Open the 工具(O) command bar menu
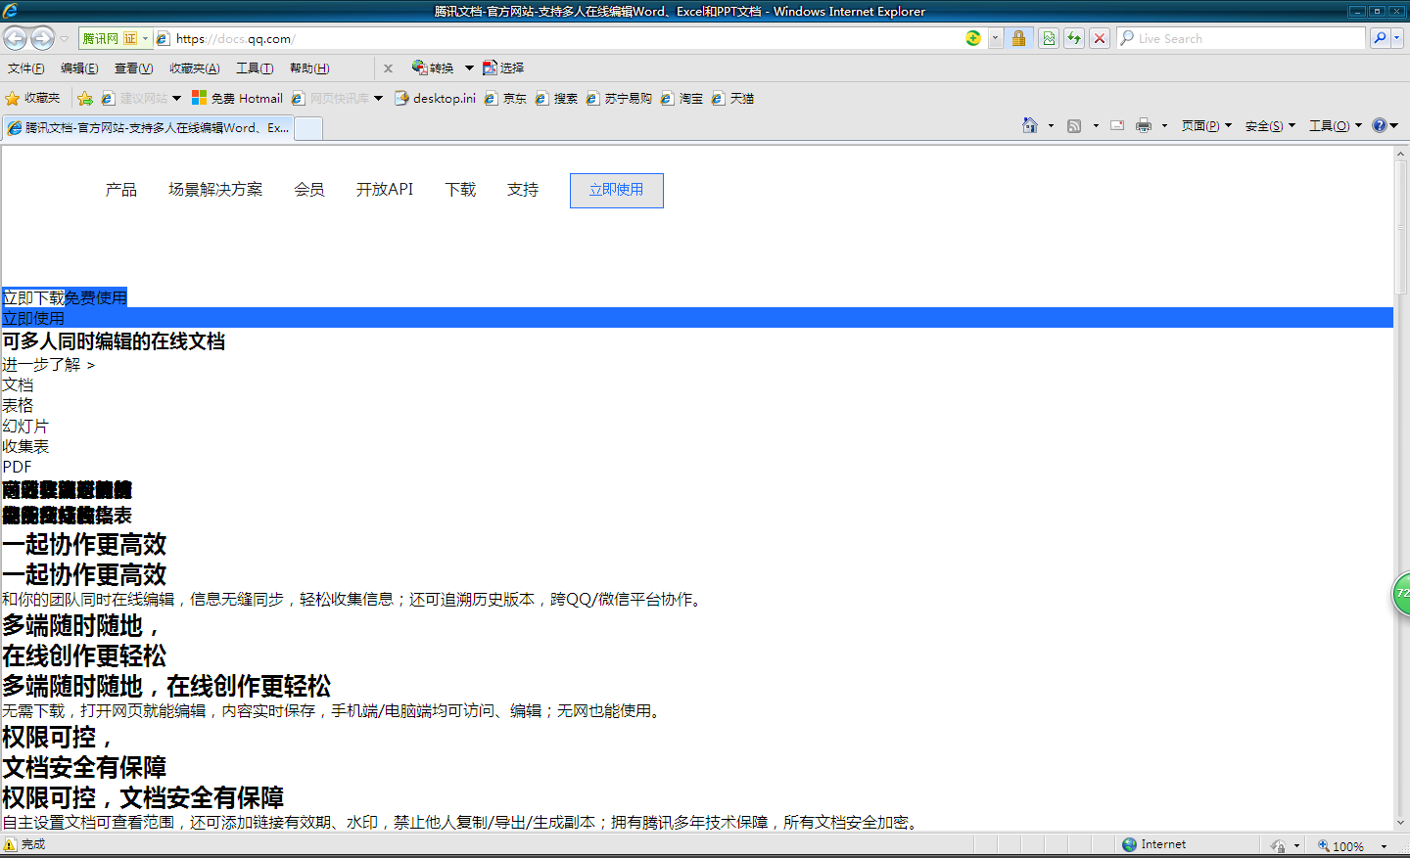Screen dimensions: 1410x858 click(x=1336, y=125)
